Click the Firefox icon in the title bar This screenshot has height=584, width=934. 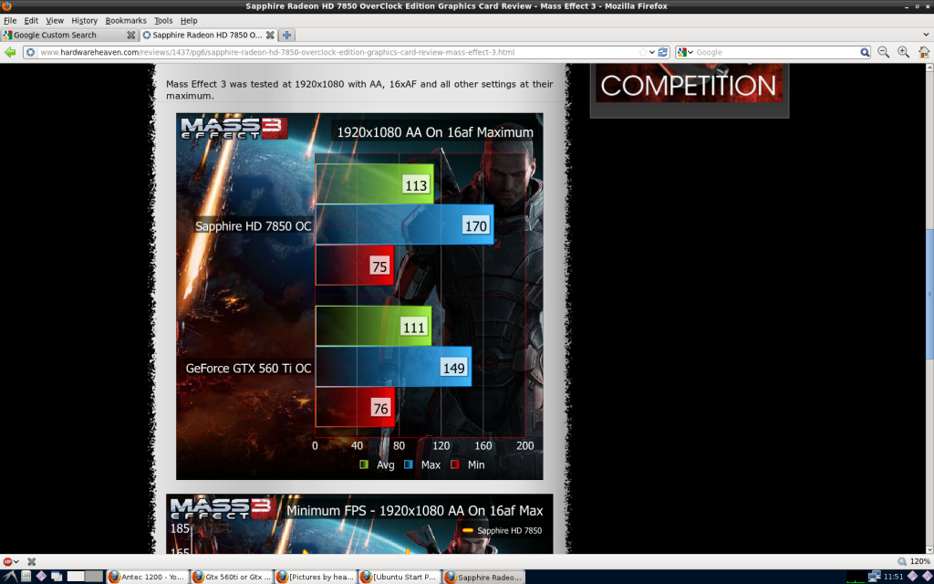point(6,6)
